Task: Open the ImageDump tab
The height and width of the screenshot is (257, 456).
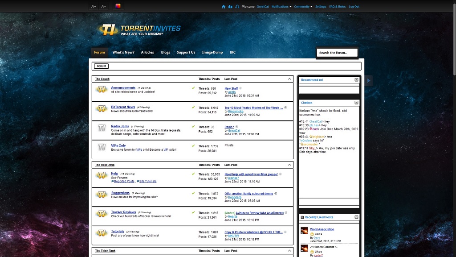Action: (x=212, y=53)
